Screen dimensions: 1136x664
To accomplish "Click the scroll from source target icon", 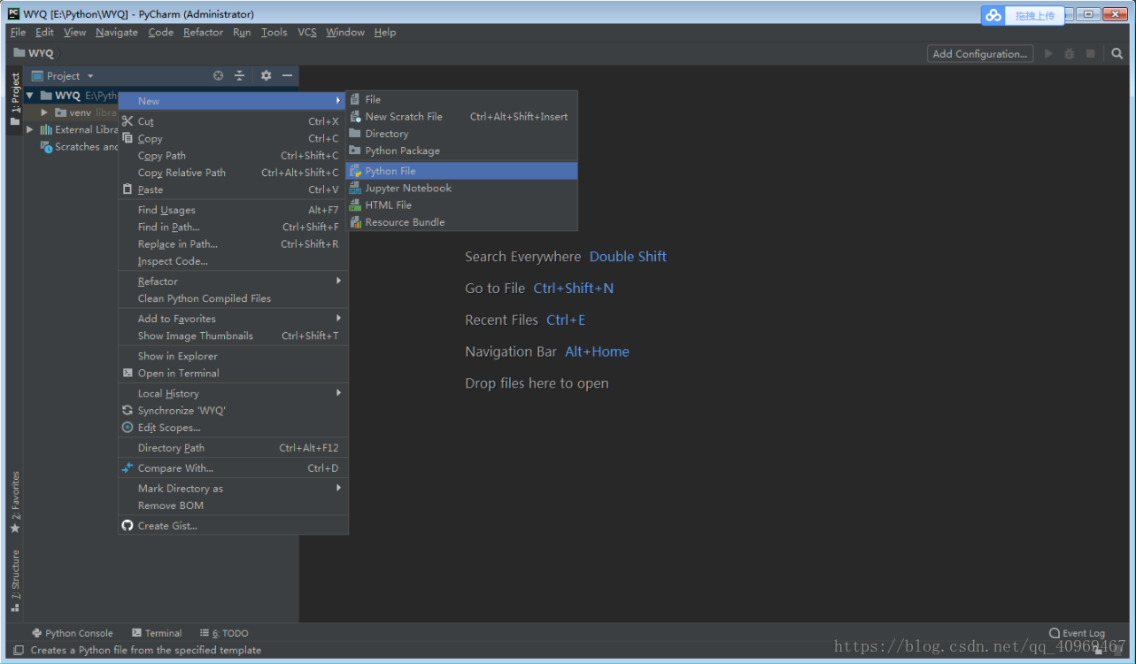I will click(219, 76).
